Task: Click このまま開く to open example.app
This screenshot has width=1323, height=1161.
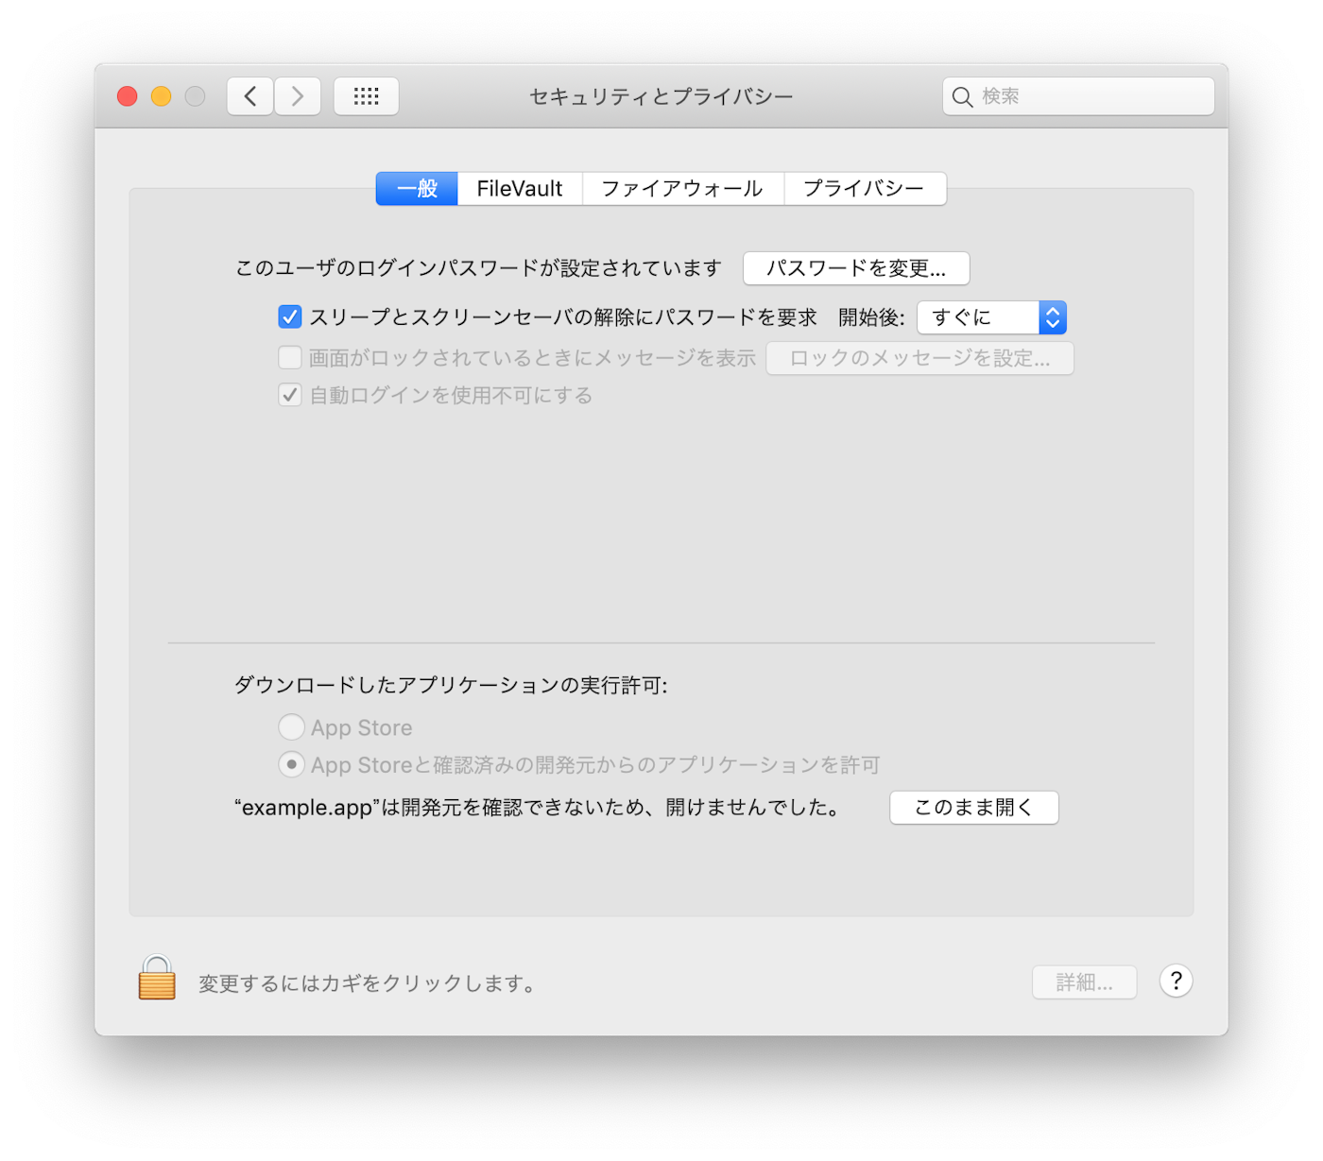Action: pos(973,807)
